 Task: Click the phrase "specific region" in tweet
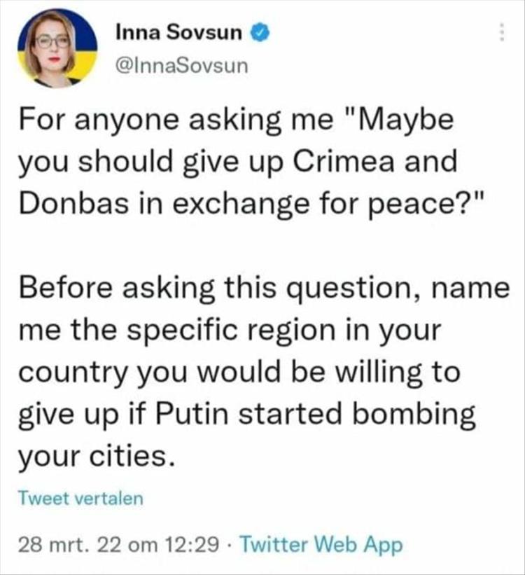tap(232, 331)
